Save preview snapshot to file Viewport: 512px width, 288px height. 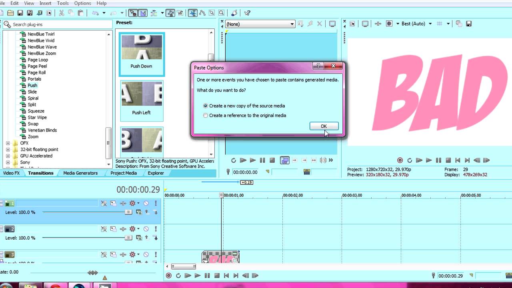coord(469,24)
